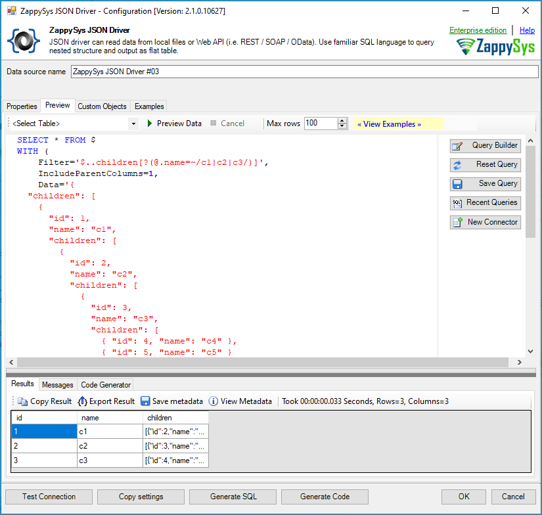Open the View Examples link

click(389, 124)
